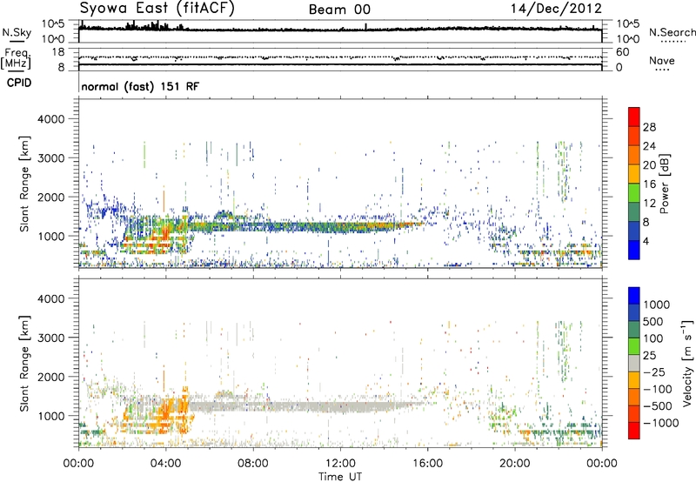Image resolution: width=696 pixels, height=482 pixels.
Task: Click "Slant Range [km]" label of power panel
Action: (x=24, y=184)
